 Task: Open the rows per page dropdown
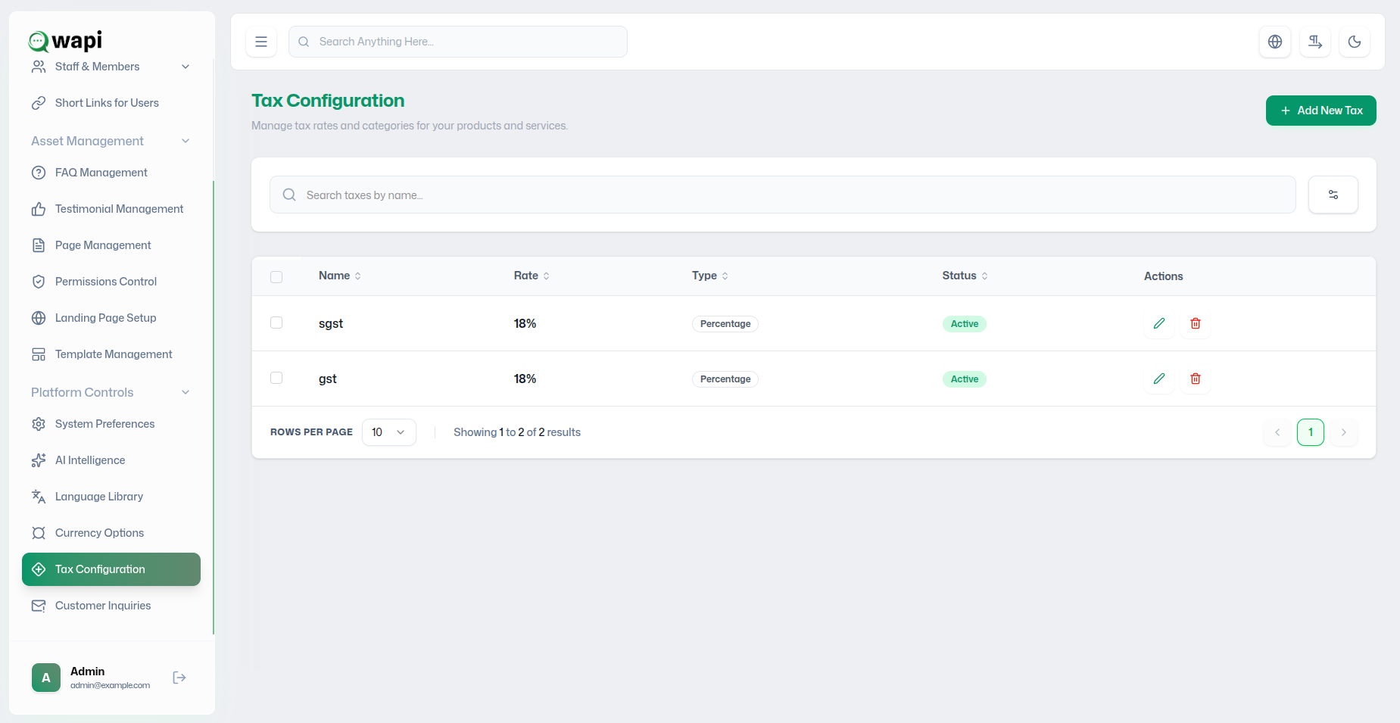(389, 432)
